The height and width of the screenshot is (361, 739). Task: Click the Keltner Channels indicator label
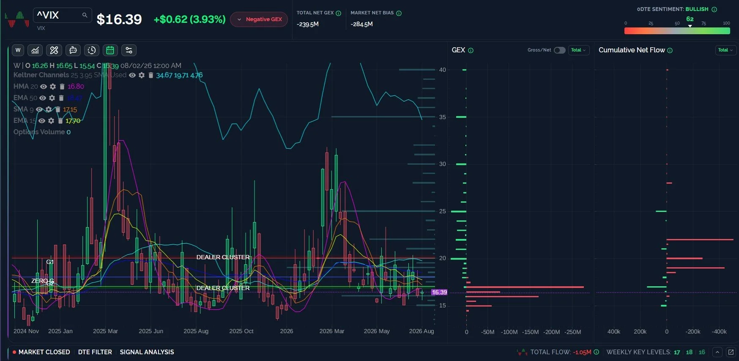(x=41, y=75)
